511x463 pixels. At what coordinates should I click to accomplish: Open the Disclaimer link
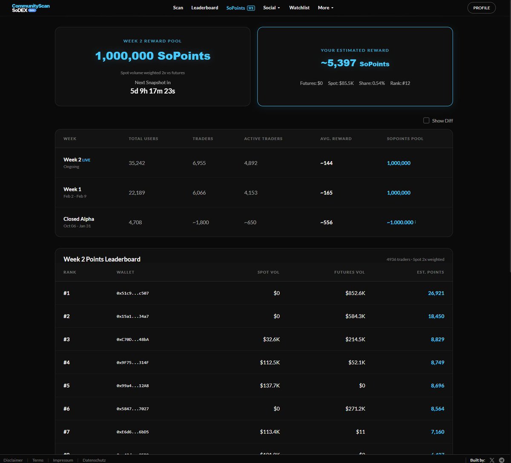pos(13,460)
